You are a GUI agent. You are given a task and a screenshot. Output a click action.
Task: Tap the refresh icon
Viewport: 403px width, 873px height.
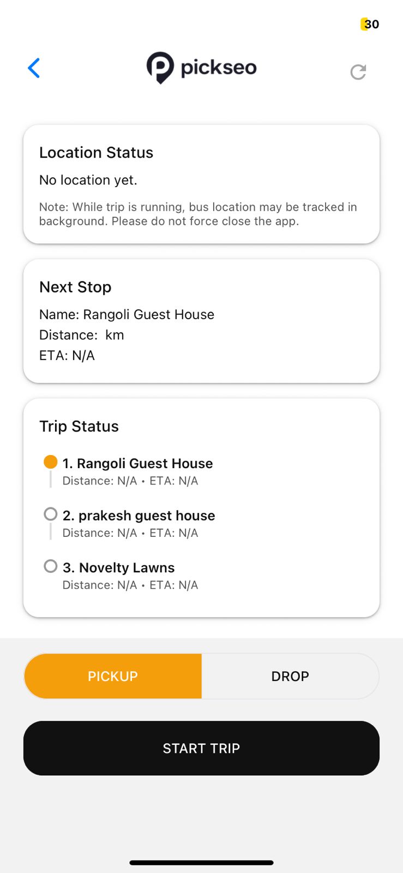[x=358, y=71]
